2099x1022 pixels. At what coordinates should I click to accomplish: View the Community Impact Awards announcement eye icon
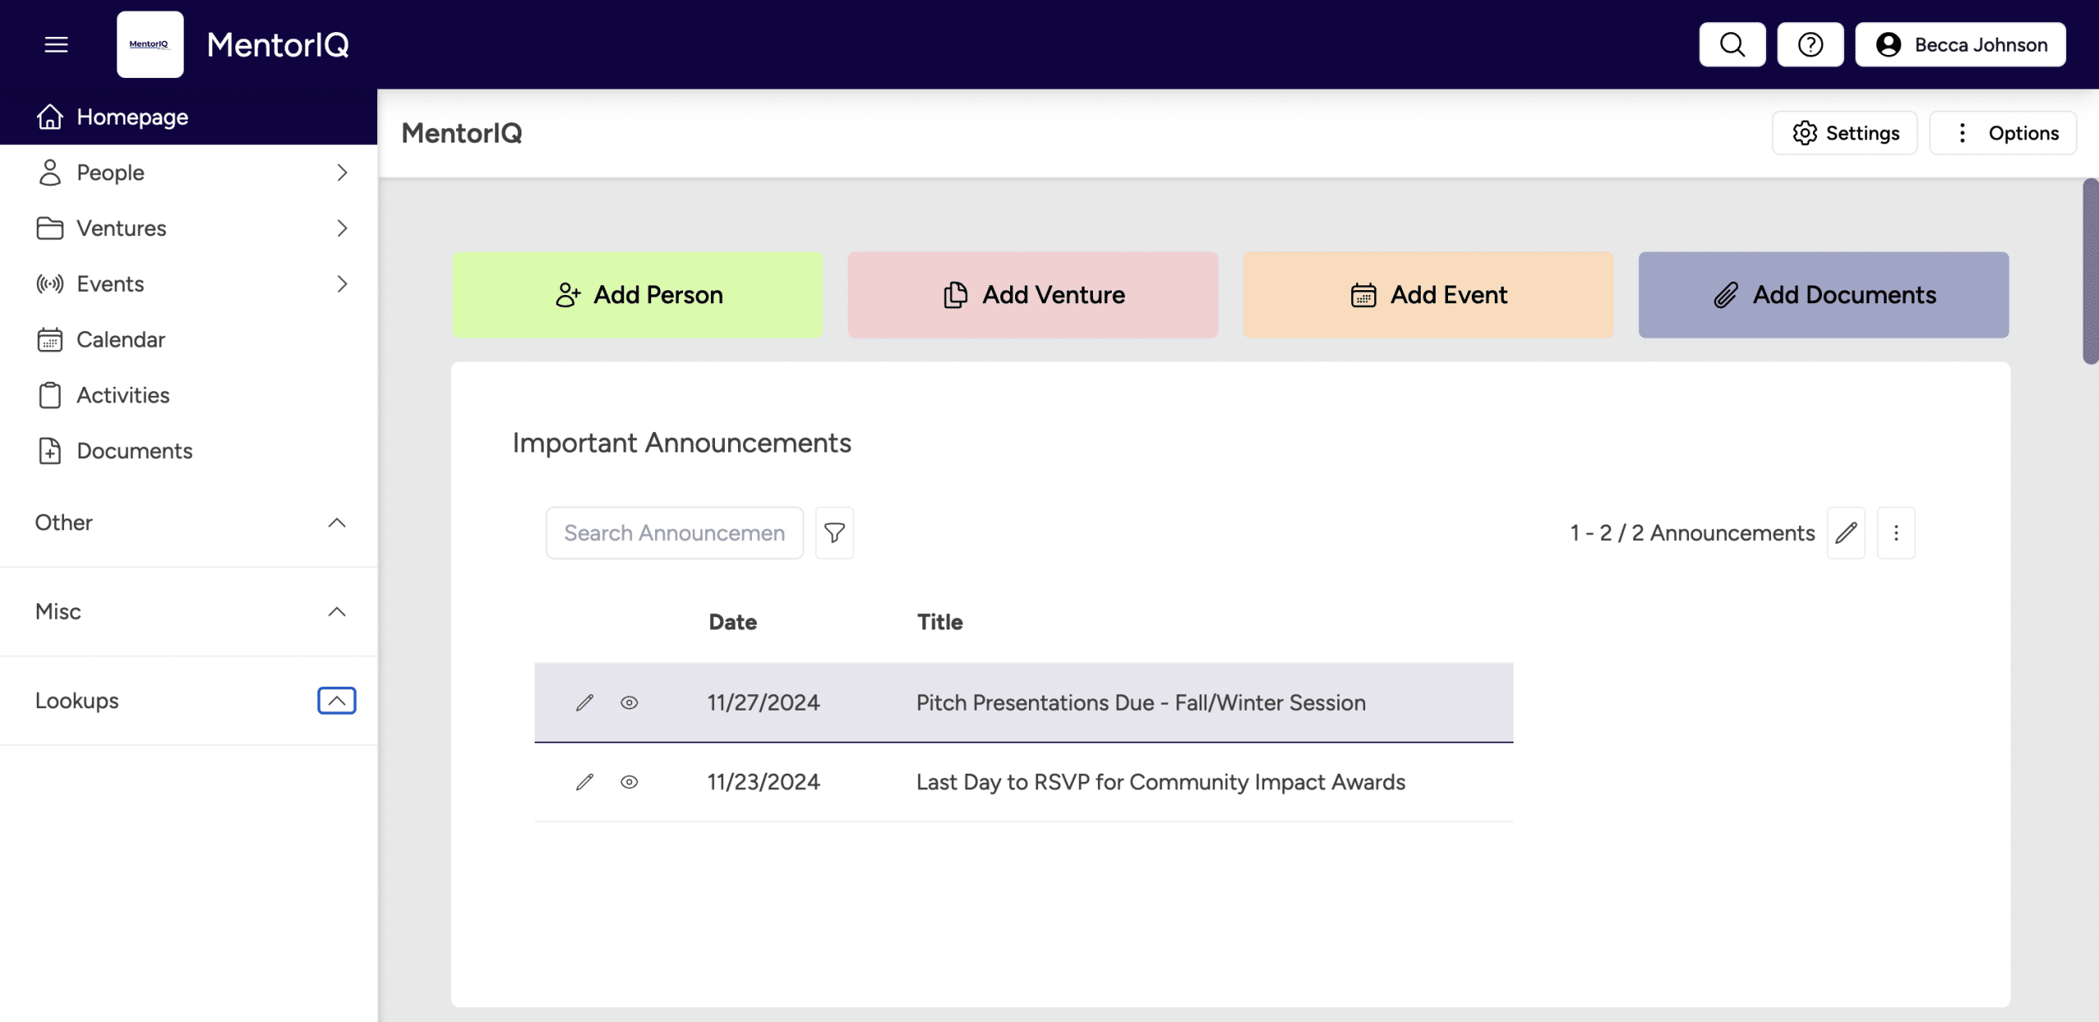tap(629, 782)
